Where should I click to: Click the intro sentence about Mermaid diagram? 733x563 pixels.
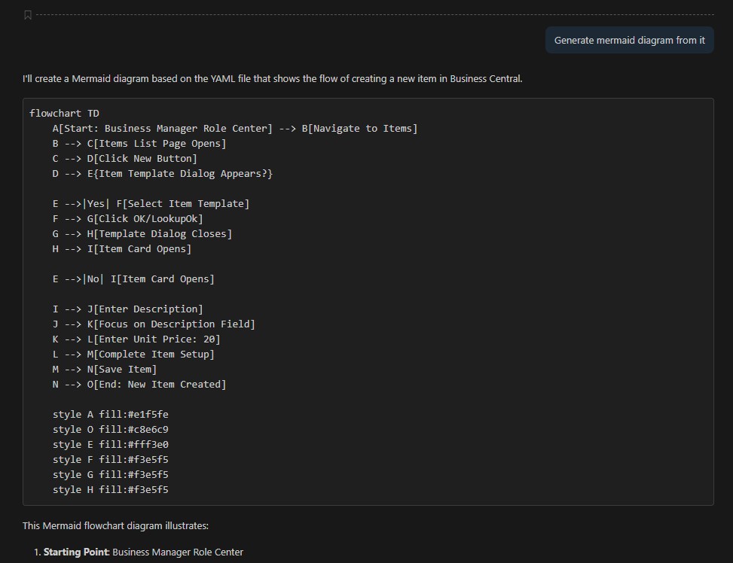click(x=272, y=78)
